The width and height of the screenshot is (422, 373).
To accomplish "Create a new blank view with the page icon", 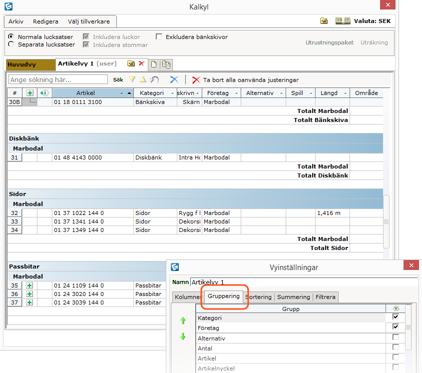I will tap(154, 64).
